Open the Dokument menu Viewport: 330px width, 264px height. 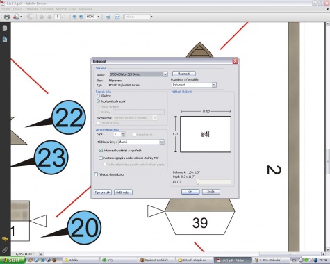click(x=47, y=9)
